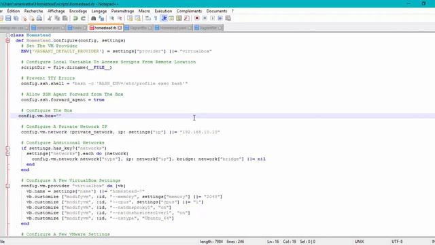
Task: Toggle show all characters pilcrow icon
Action: pos(156,18)
